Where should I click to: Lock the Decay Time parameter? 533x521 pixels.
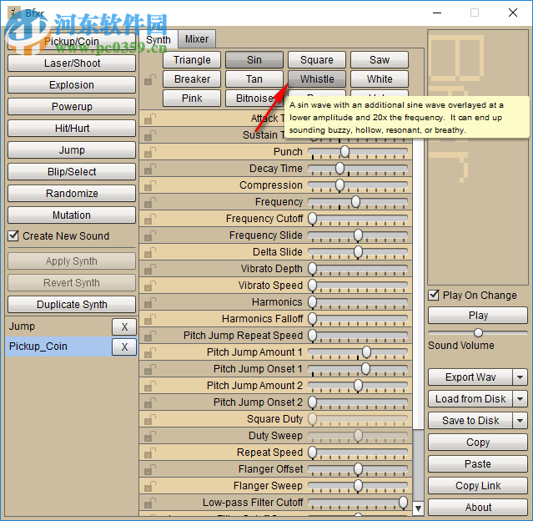point(150,169)
